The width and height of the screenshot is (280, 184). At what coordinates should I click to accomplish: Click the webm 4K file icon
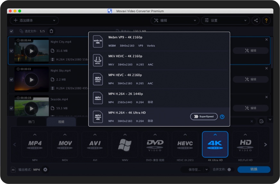98,41
